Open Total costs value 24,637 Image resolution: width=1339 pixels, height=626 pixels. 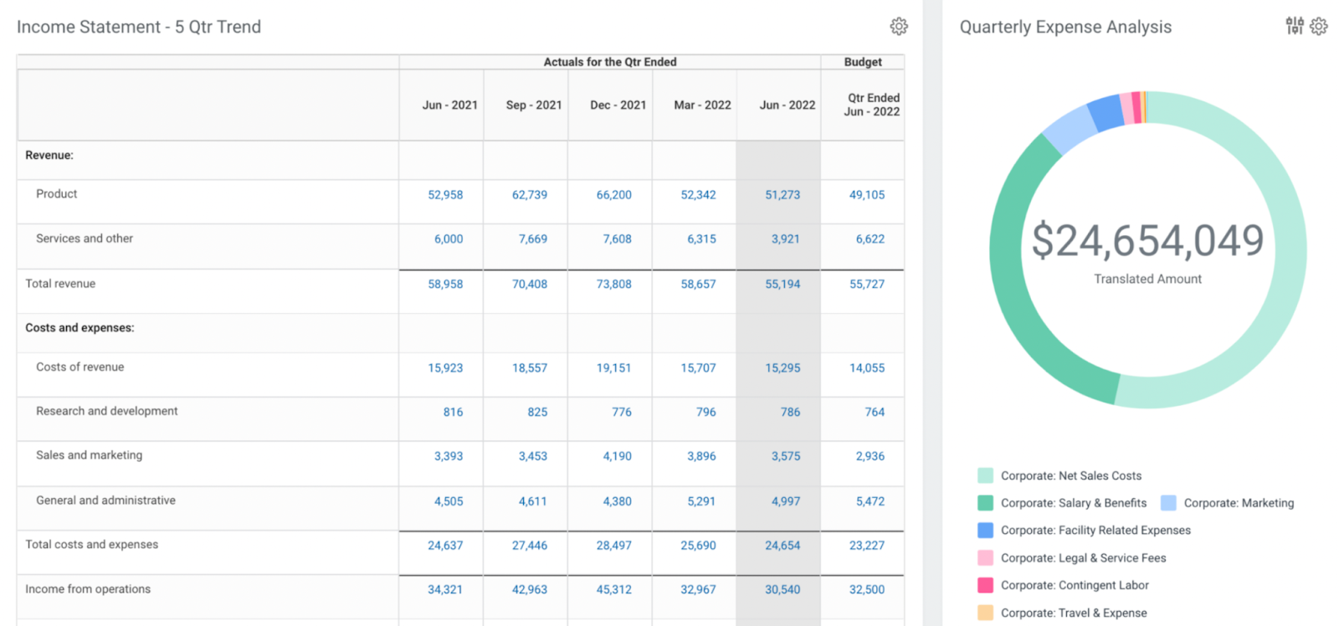(445, 546)
